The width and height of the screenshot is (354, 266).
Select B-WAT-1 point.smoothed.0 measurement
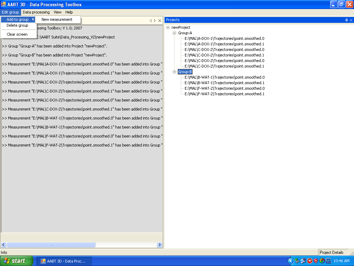tap(224, 77)
